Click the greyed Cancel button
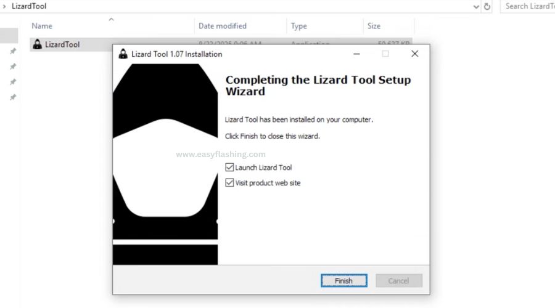 point(399,281)
